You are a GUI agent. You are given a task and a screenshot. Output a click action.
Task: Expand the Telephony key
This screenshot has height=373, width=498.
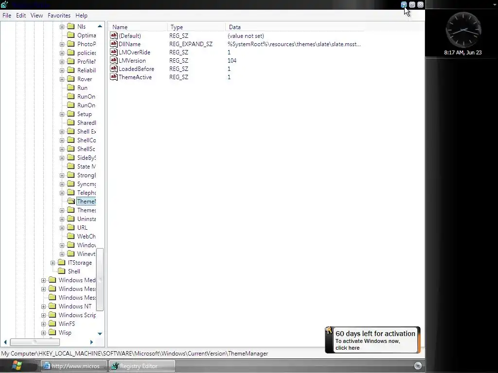click(62, 193)
